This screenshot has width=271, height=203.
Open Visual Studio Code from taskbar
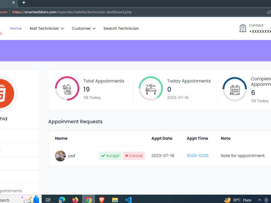tap(128, 200)
